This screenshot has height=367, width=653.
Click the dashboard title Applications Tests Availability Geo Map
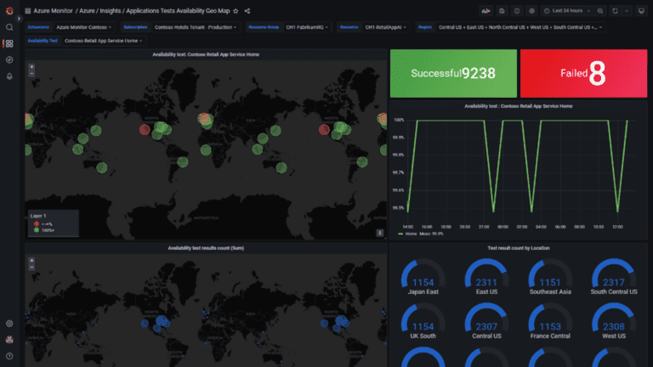178,11
